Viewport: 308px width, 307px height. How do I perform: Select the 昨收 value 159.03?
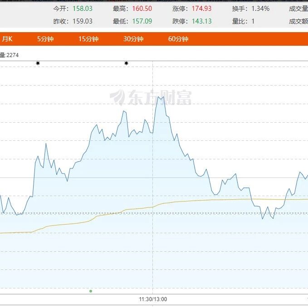(82, 21)
